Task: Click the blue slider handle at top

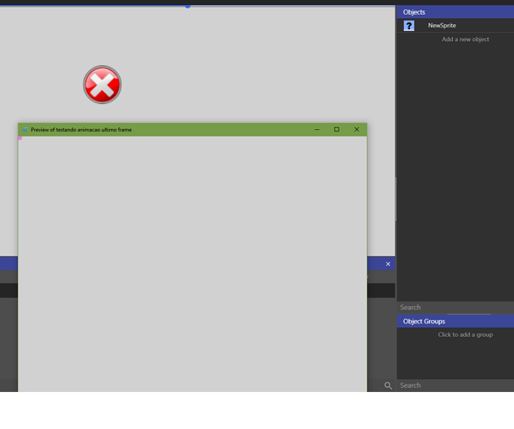Action: pyautogui.click(x=187, y=6)
